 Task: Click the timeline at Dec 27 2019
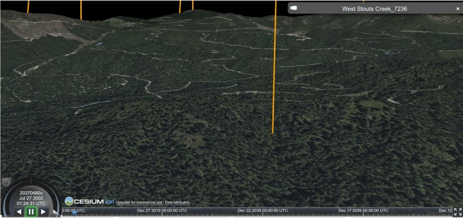point(162,211)
